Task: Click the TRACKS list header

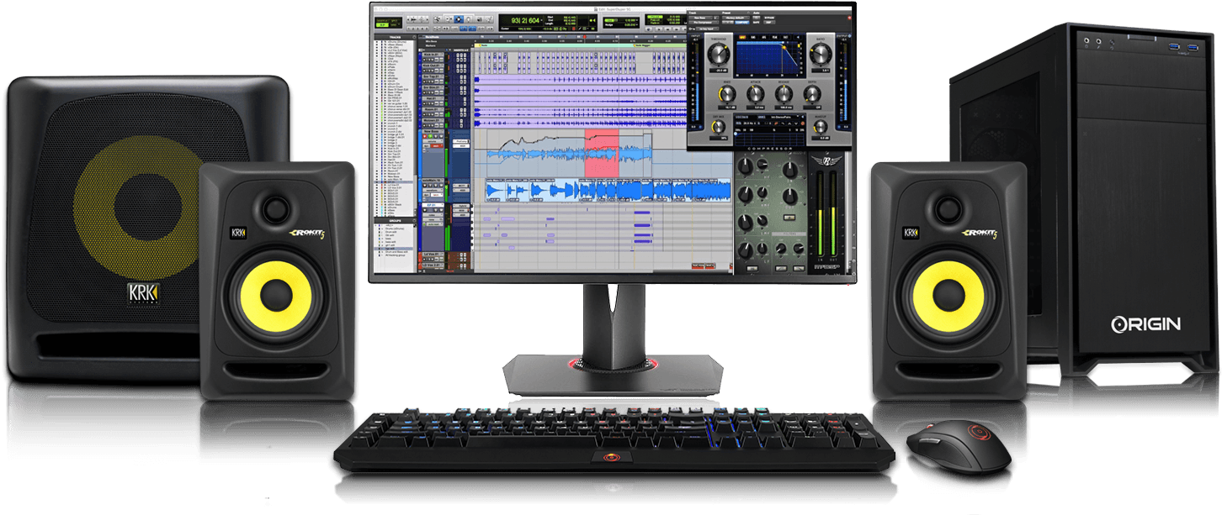Action: [396, 37]
